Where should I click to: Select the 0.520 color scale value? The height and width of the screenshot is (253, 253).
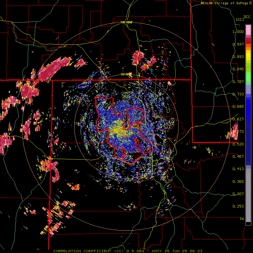coord(238,144)
